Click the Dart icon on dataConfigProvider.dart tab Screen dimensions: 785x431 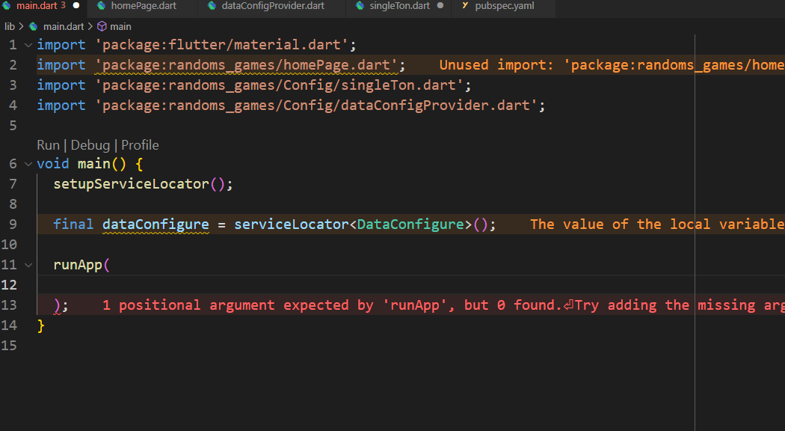coord(212,6)
